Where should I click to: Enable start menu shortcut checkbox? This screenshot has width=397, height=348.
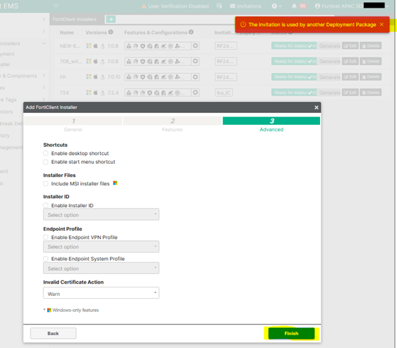tap(46, 162)
